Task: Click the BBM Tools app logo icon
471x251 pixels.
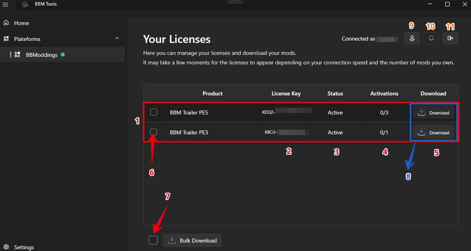Action: click(25, 4)
